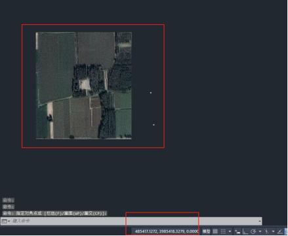Click the 模型 model space button

pyautogui.click(x=206, y=231)
